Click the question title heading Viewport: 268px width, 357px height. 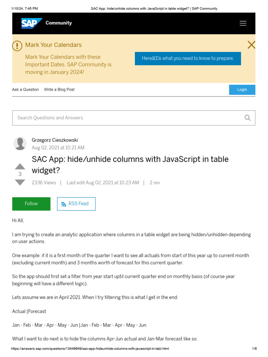[130, 165]
